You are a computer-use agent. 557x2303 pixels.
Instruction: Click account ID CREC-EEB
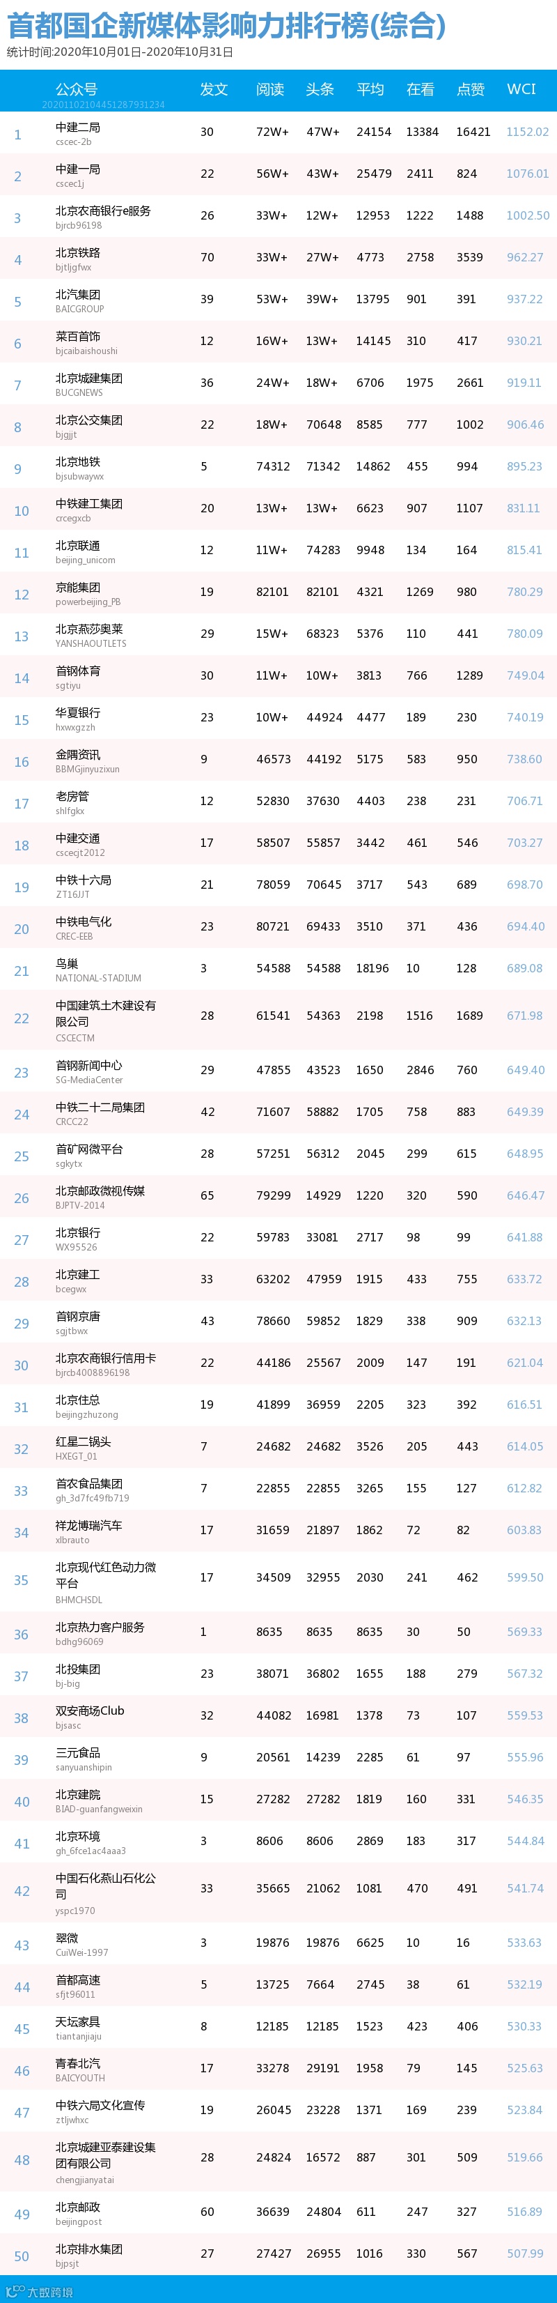[74, 937]
